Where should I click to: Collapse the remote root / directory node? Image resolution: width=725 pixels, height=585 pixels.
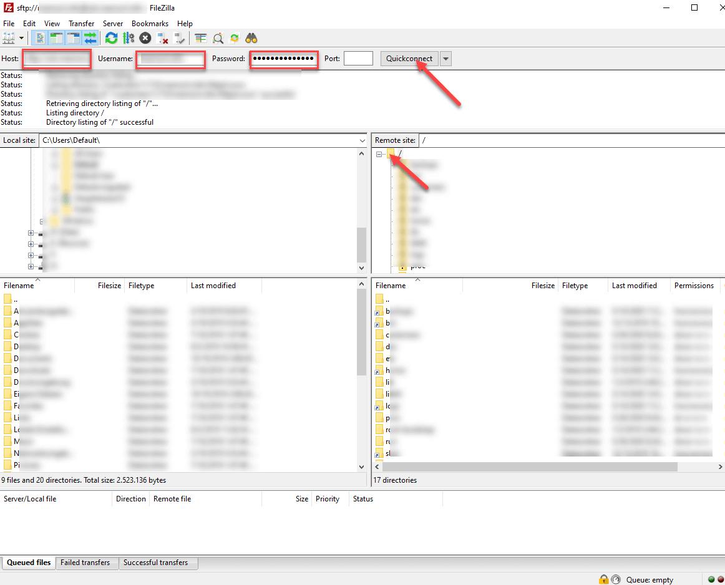pyautogui.click(x=379, y=153)
